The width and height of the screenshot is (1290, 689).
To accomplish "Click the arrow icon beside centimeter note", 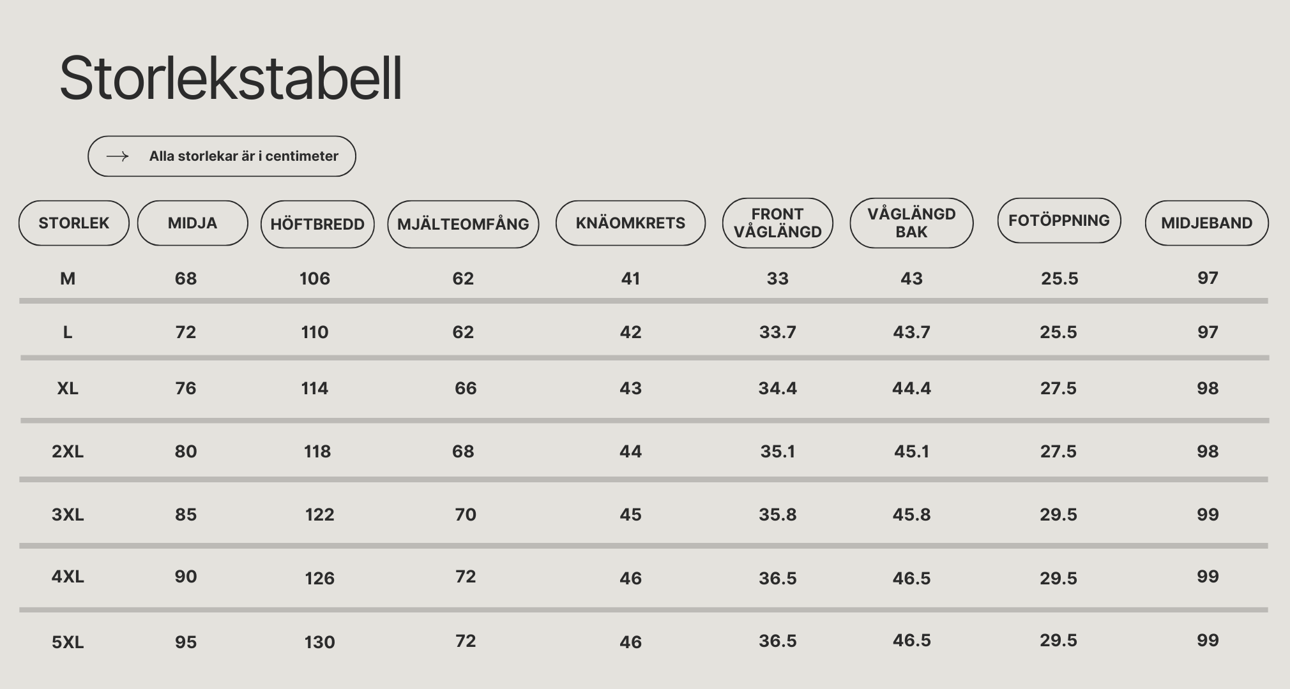I will click(x=118, y=156).
